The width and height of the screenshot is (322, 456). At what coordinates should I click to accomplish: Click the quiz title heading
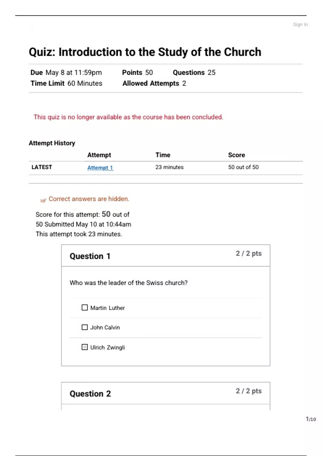click(x=145, y=52)
